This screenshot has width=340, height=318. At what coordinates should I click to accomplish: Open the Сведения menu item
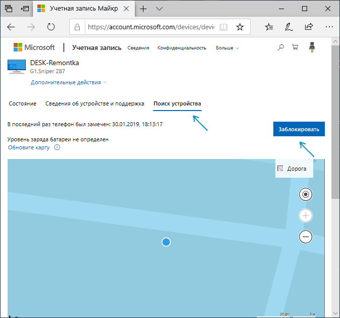pos(138,48)
